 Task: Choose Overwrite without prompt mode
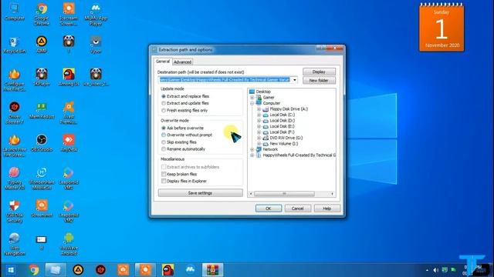(x=187, y=135)
